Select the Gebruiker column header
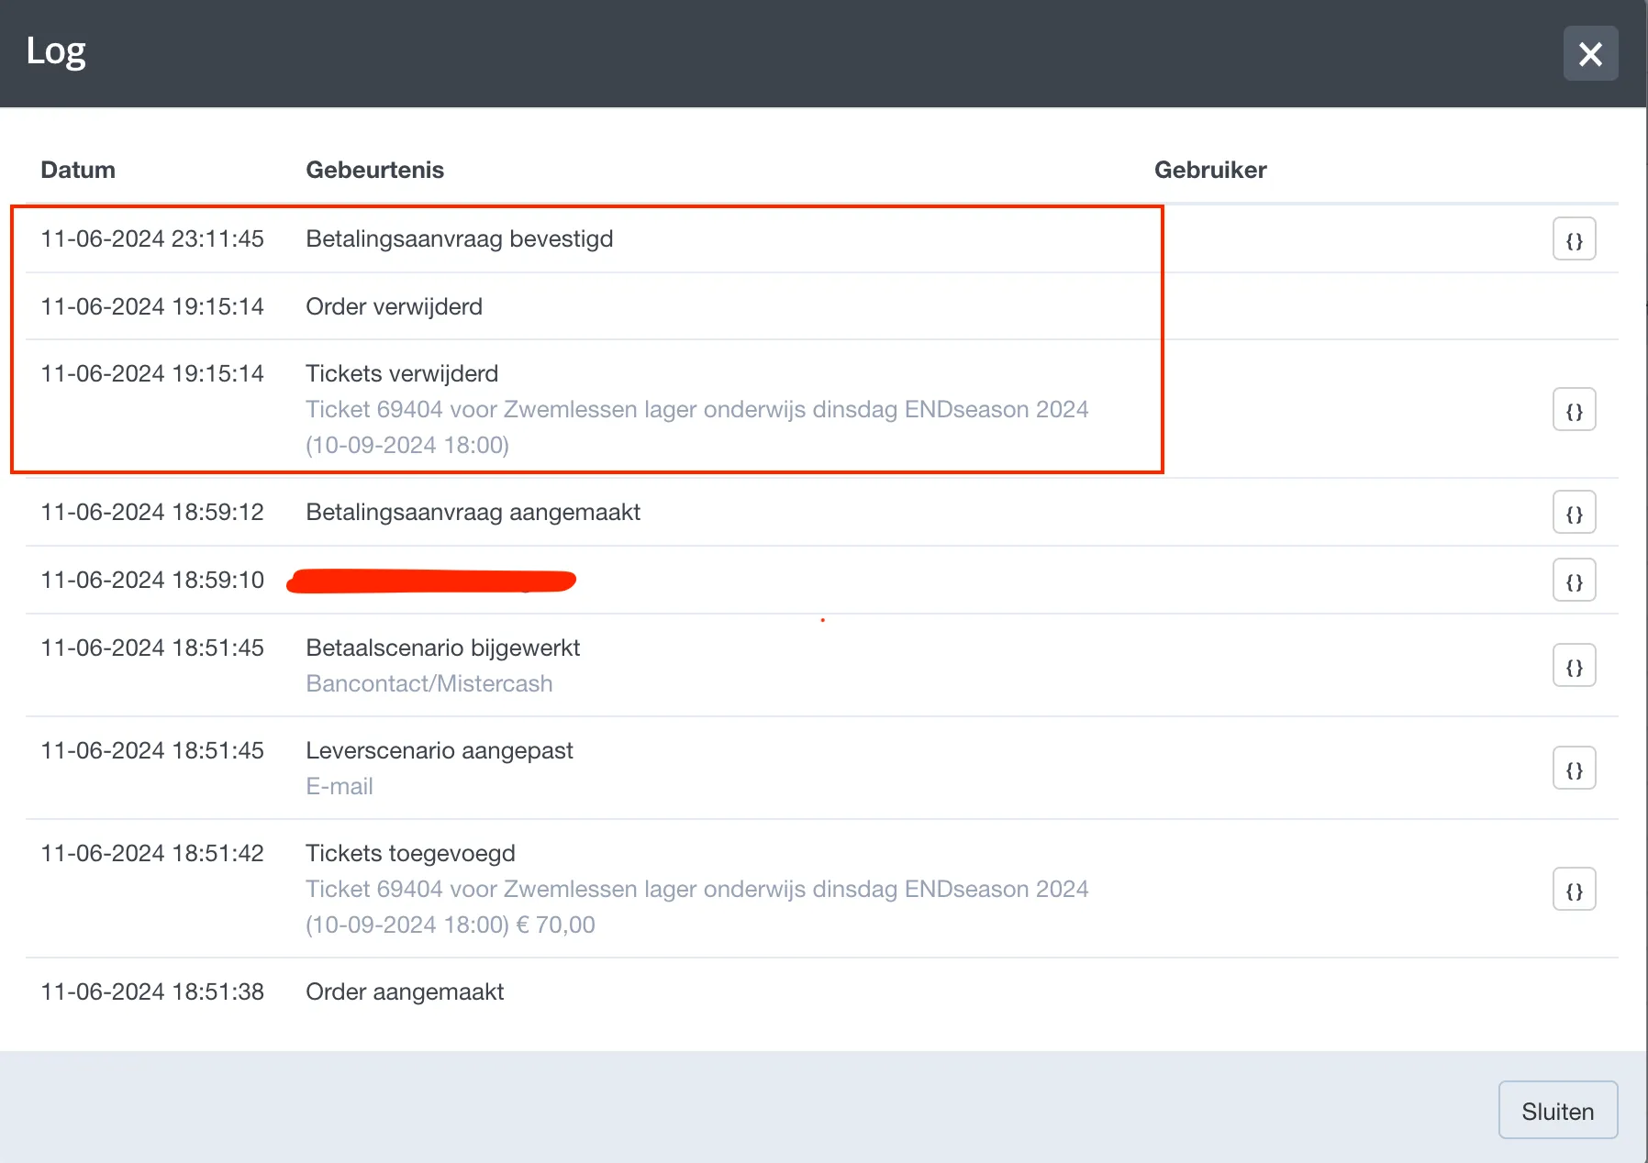 (1209, 170)
